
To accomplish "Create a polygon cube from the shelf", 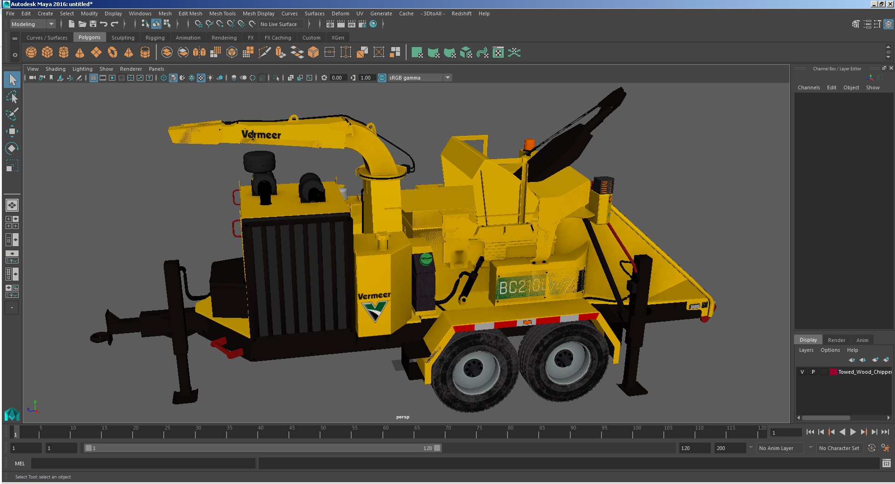I will click(x=47, y=53).
